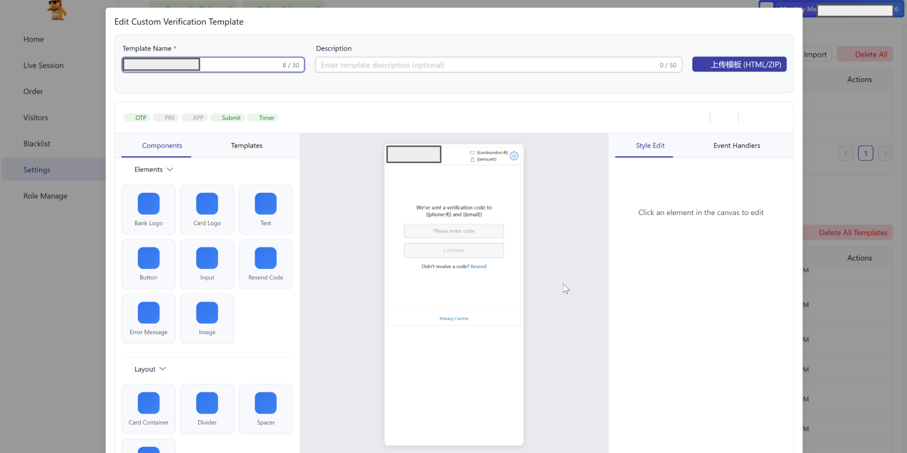The width and height of the screenshot is (907, 453).
Task: Open Home in the sidebar
Action: (x=34, y=39)
